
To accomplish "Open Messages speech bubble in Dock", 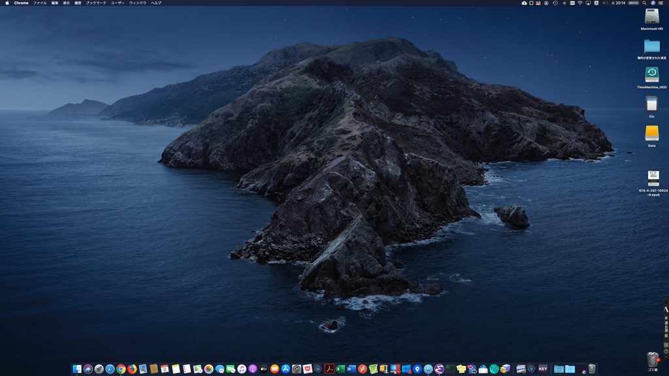I will point(220,369).
